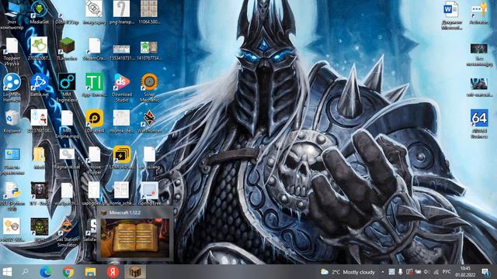Open Yandex from the taskbar
The image size is (497, 279).
click(113, 272)
